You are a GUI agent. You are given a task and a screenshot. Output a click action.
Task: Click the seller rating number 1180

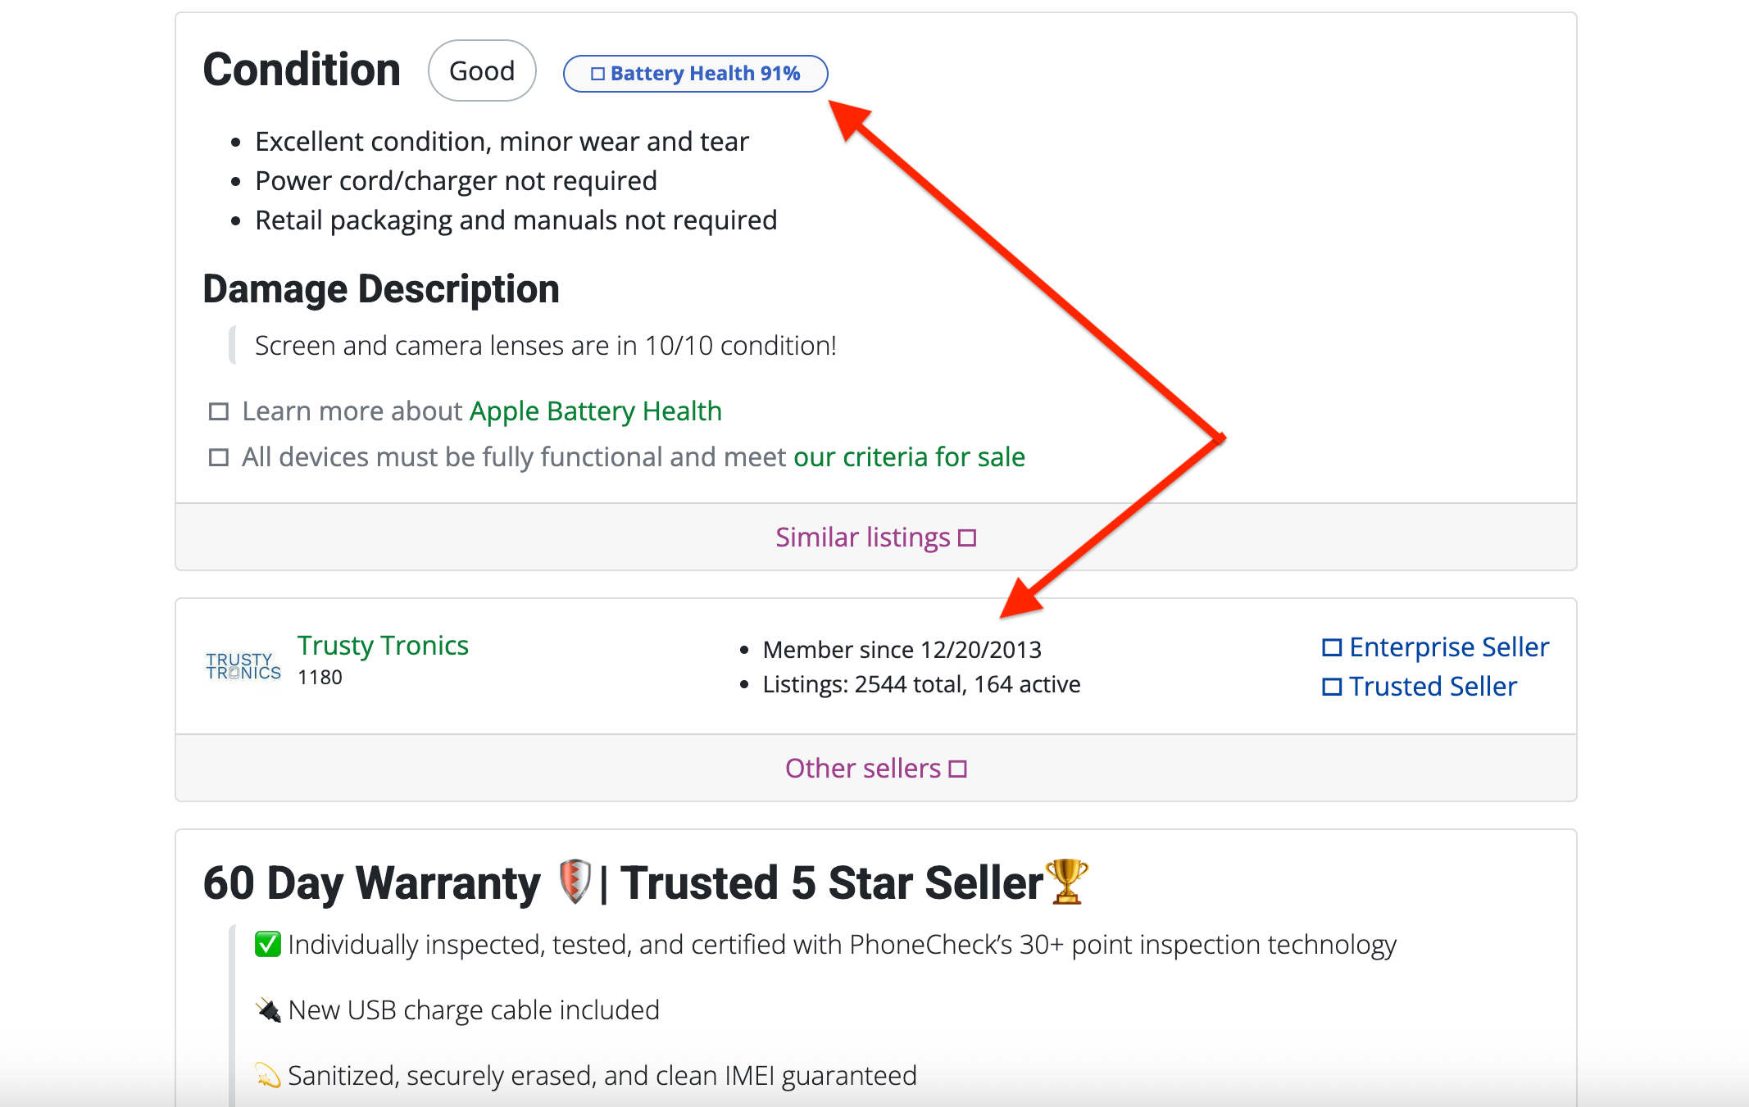(320, 678)
